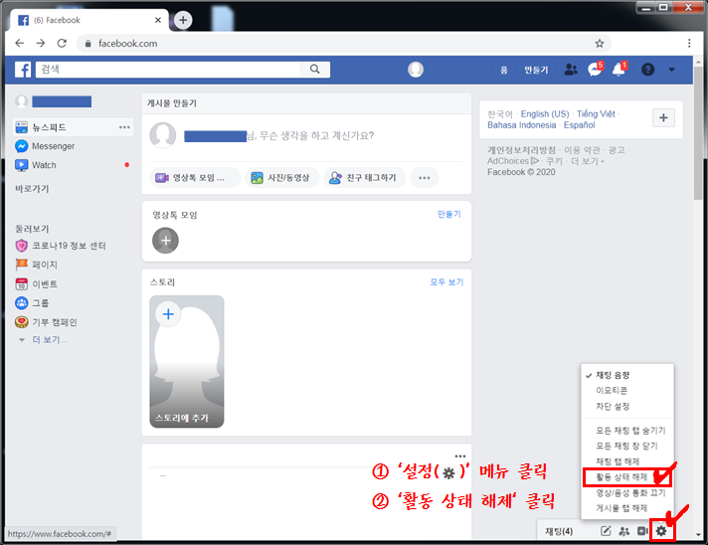The image size is (708, 545).
Task: Click 만들기 link in 영상톡 모임 card
Action: (449, 214)
